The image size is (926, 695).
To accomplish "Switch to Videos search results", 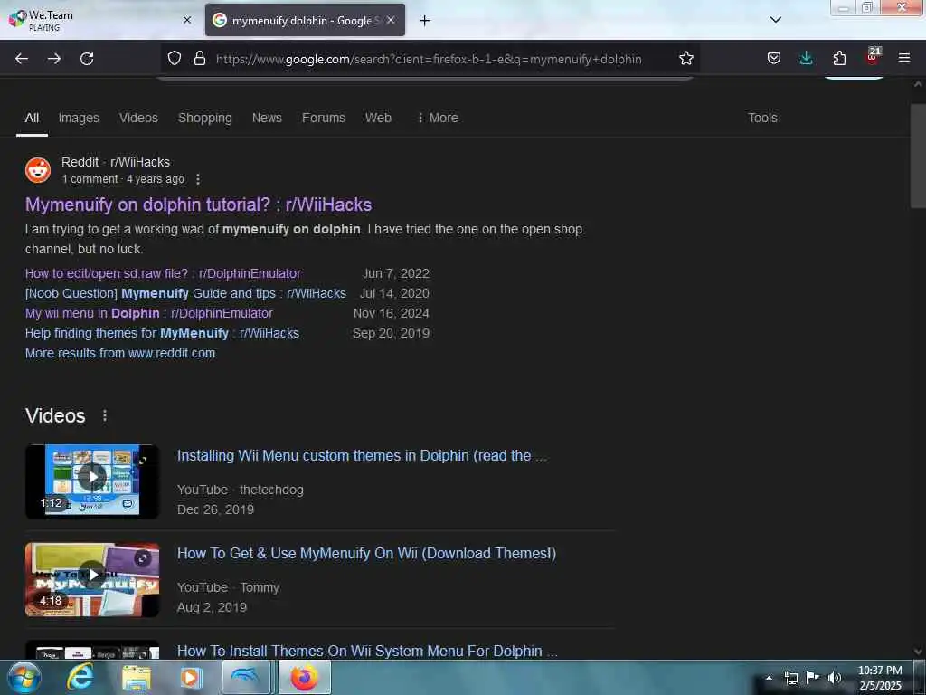I will (138, 118).
